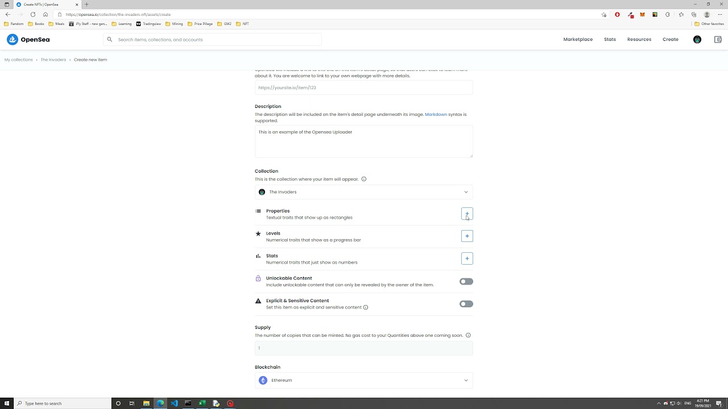The height and width of the screenshot is (409, 728).
Task: Go back to the previous page
Action: (x=7, y=14)
